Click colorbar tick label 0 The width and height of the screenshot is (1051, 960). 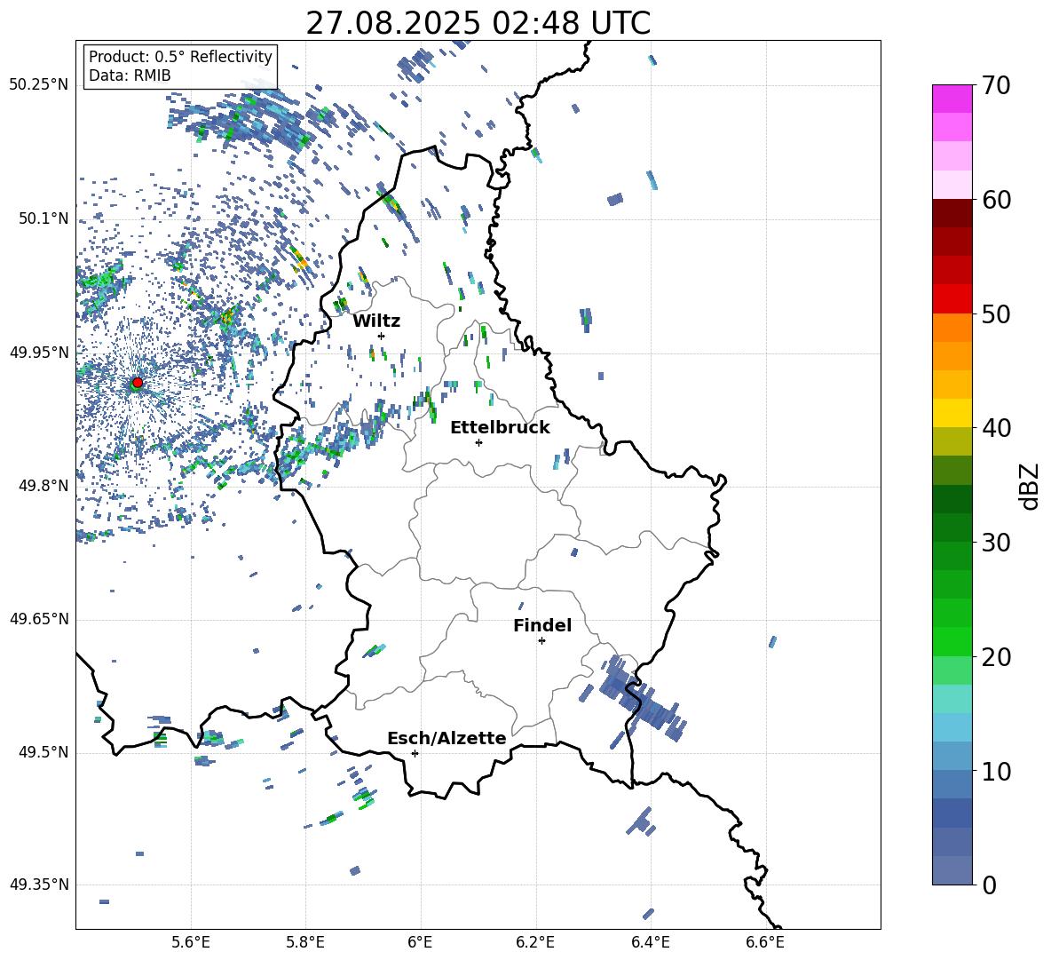pos(989,885)
